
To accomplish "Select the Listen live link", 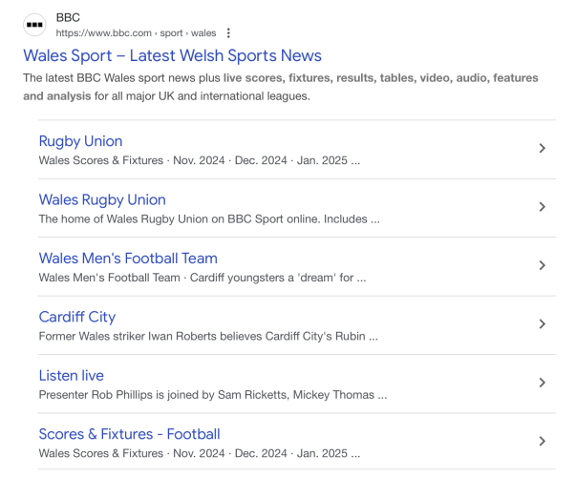I will (x=72, y=375).
